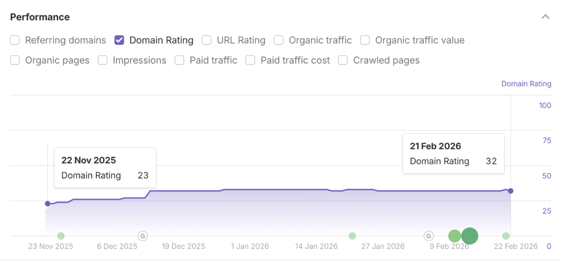The width and height of the screenshot is (561, 269).
Task: Uncheck the Domain Rating metric
Action: click(120, 40)
